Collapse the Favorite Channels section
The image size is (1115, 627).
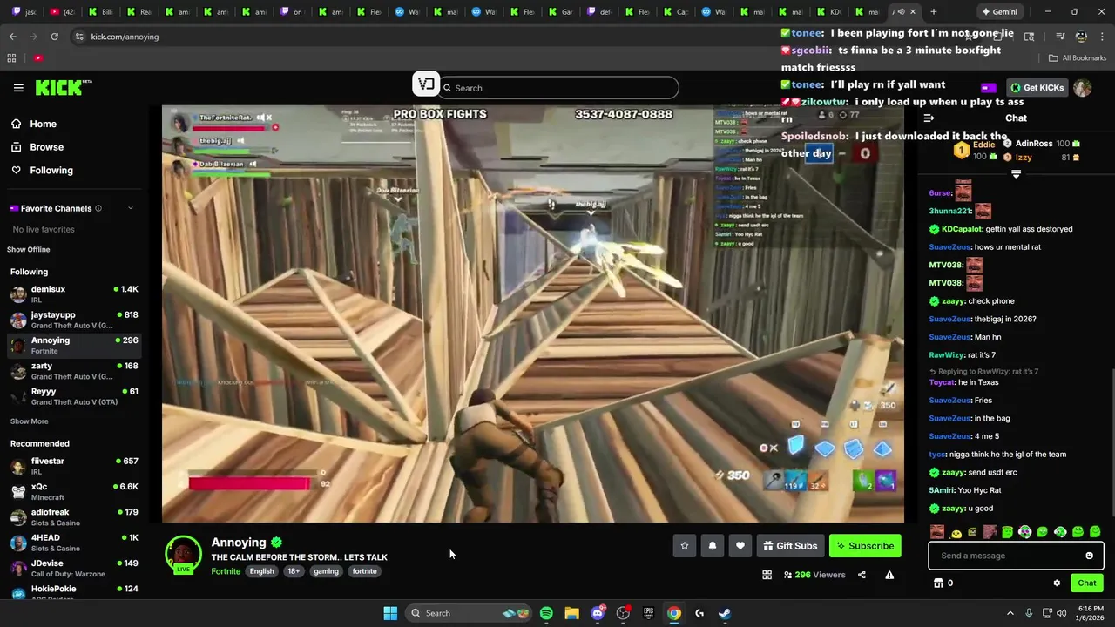(131, 208)
